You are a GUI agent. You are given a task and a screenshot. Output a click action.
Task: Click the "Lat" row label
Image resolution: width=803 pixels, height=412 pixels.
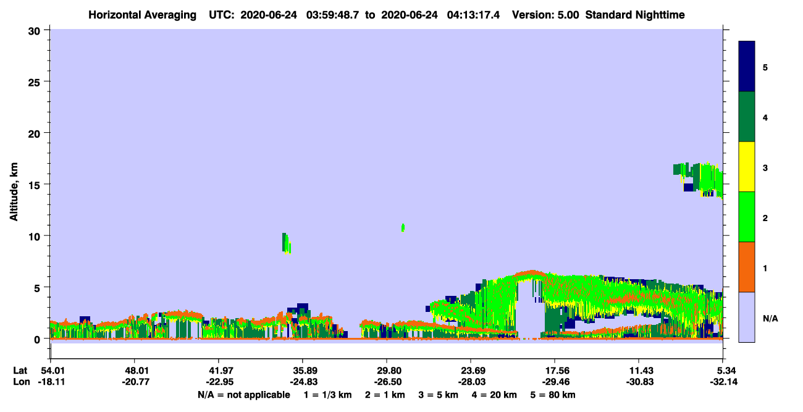tap(20, 371)
